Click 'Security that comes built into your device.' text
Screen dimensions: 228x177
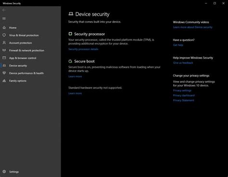point(95,22)
